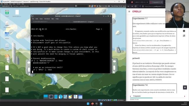The image size is (189, 106).
Task: Open the Applications menu in Xfce panel
Action: (x=5, y=6)
